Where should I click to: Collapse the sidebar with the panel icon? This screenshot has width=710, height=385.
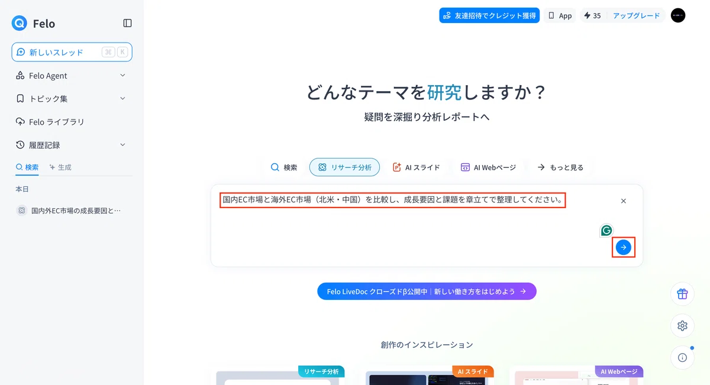pyautogui.click(x=127, y=23)
